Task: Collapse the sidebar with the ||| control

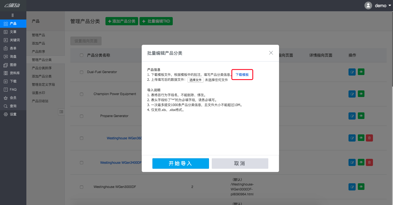Action: tap(12, 15)
